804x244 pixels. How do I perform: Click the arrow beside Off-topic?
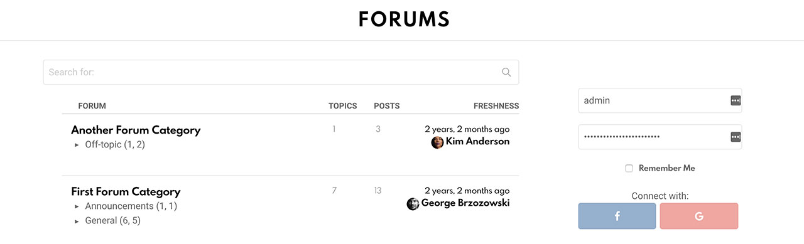[77, 145]
